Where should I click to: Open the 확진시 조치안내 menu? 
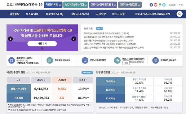80,14
